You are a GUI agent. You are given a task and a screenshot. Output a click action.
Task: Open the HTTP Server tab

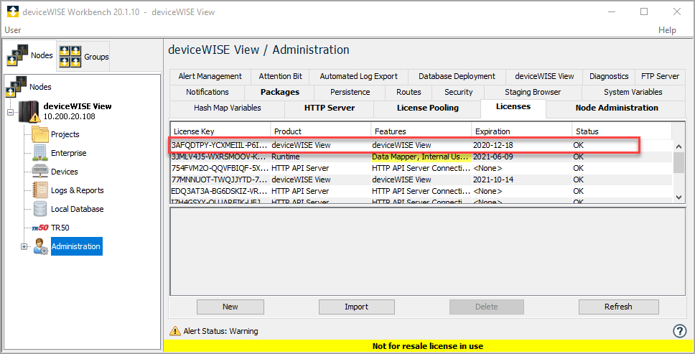[330, 108]
